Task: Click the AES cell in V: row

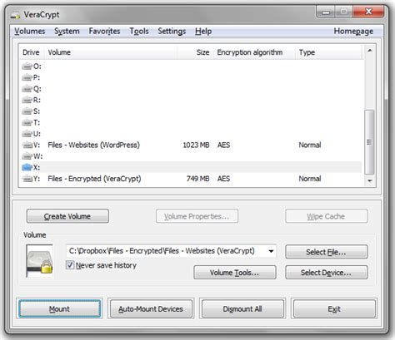Action: pos(223,145)
